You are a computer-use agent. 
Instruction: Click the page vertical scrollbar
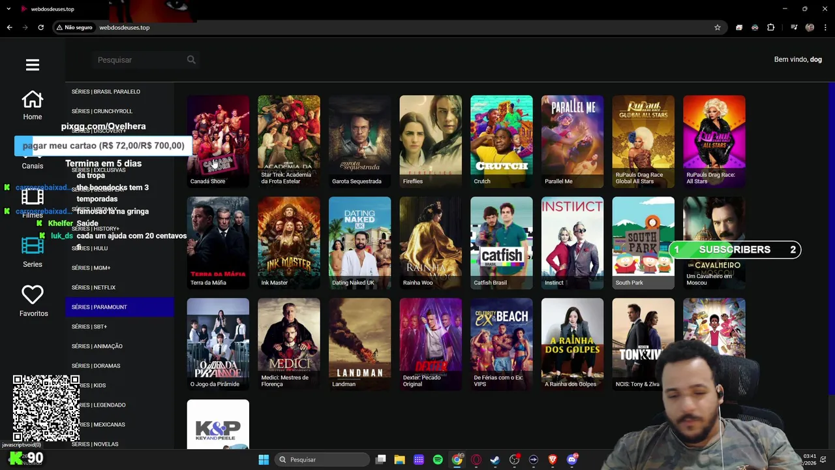pos(831,238)
